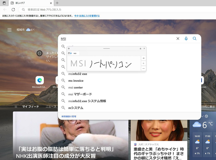Click the globe icon on the sign-in notice
216x160 pixels.
[x=39, y=53]
